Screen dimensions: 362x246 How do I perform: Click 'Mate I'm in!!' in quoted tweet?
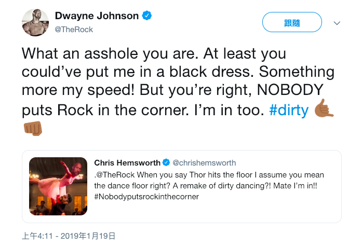point(295,186)
